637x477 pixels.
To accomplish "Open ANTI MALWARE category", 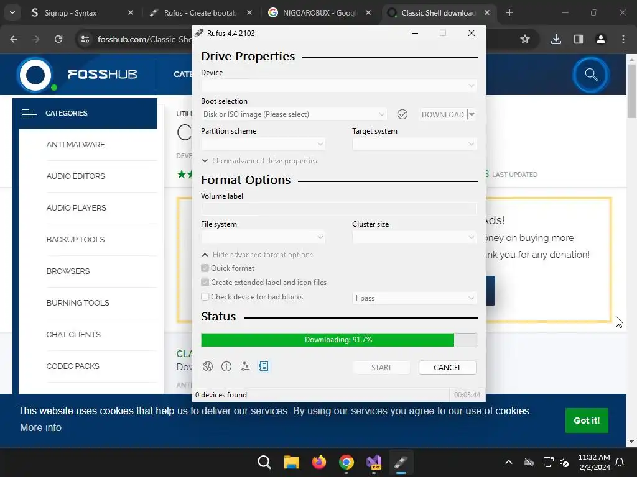I will pos(75,144).
